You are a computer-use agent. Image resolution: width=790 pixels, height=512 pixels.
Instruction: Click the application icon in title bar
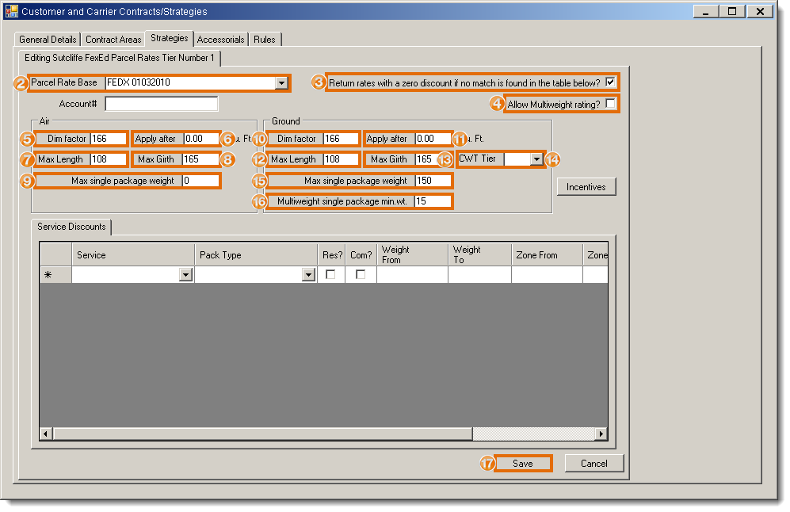pyautogui.click(x=11, y=12)
